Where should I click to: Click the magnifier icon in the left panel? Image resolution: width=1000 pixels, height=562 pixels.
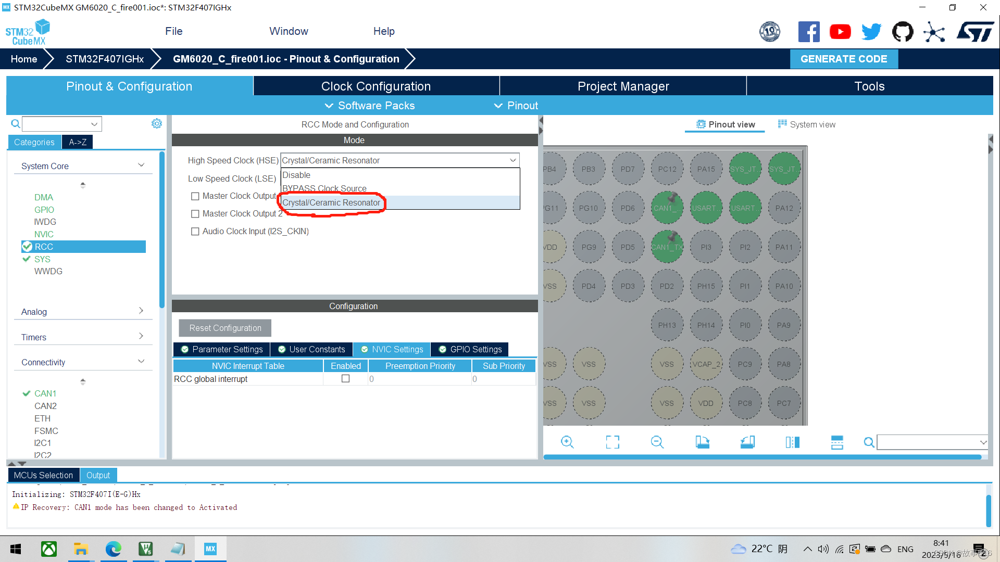16,124
